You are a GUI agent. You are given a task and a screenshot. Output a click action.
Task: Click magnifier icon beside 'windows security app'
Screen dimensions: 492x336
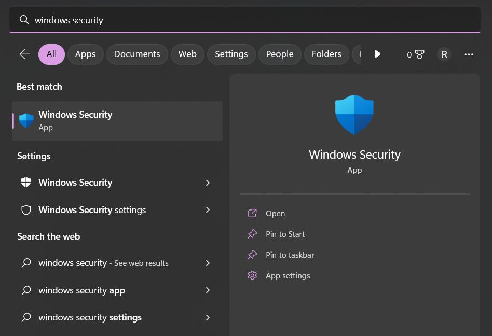pyautogui.click(x=26, y=290)
